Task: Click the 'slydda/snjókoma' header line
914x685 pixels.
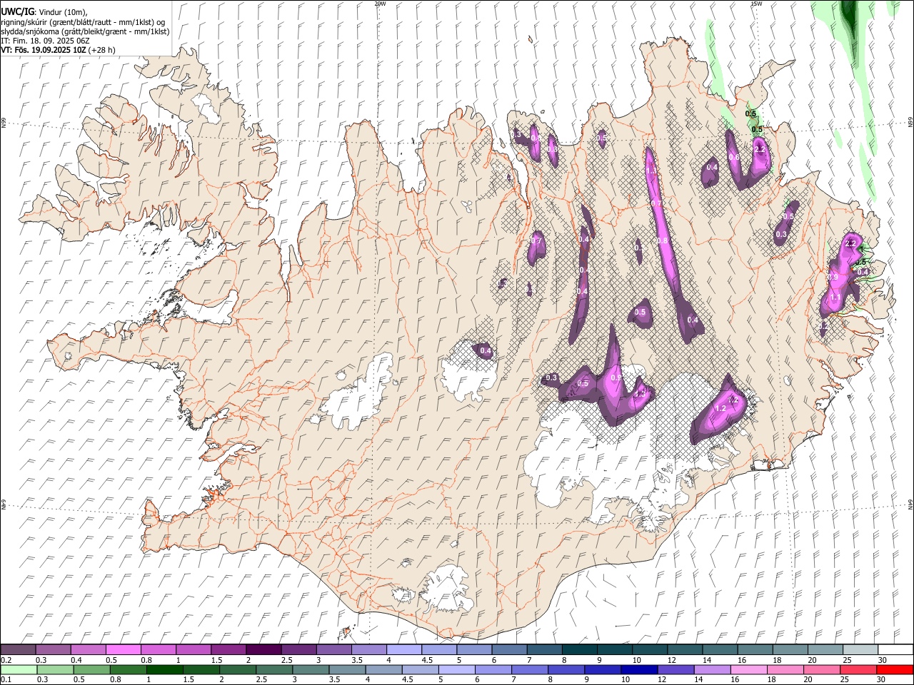Action: 85,31
